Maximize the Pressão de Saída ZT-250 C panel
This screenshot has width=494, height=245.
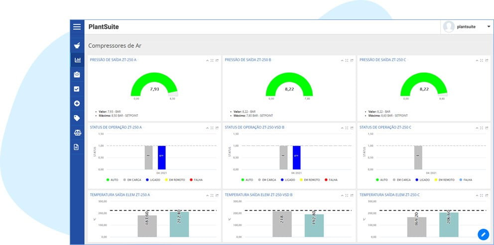[482, 60]
